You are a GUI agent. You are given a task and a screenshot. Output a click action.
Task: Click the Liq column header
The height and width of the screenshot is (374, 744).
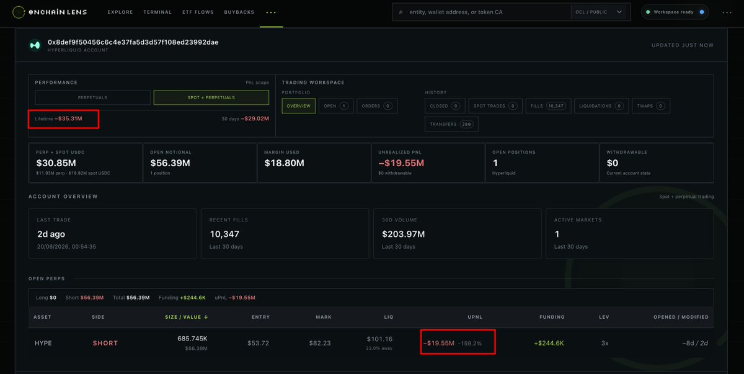point(388,317)
